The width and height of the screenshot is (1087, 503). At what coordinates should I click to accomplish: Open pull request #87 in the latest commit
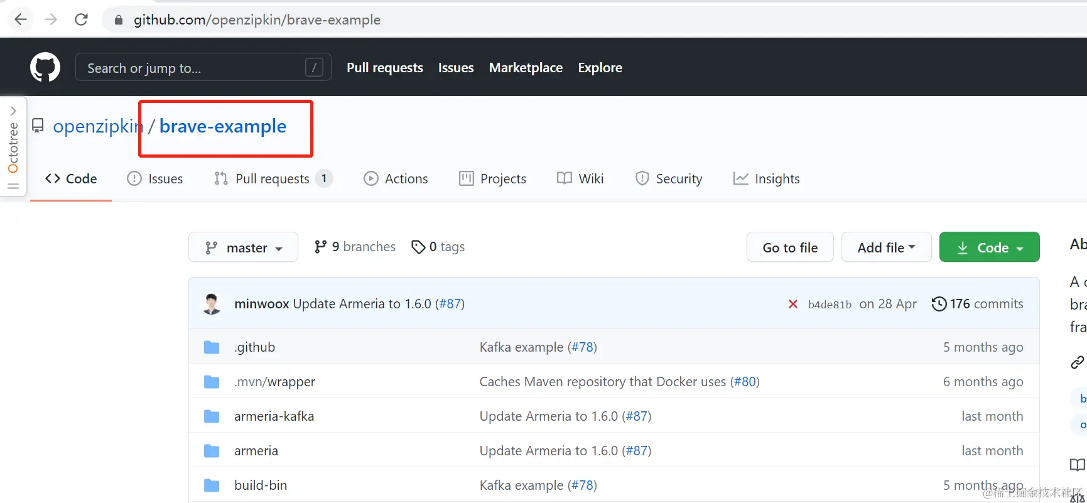450,304
